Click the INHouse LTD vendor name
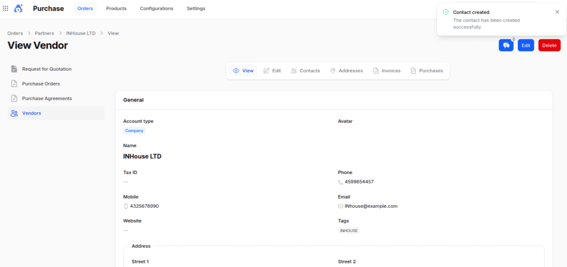 pyautogui.click(x=142, y=156)
